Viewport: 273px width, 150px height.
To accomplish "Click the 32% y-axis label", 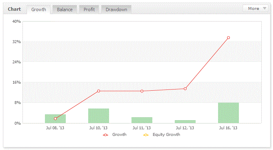I will (x=17, y=42).
